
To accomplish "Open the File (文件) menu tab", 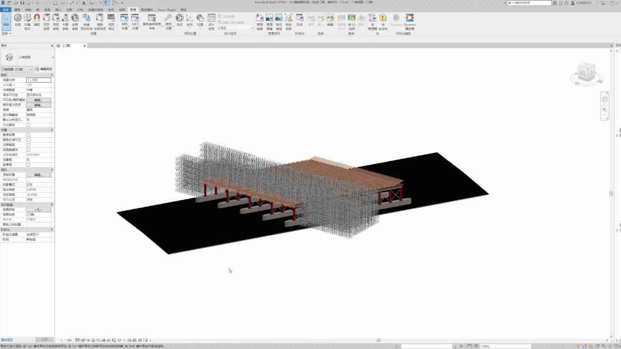I will (x=6, y=10).
